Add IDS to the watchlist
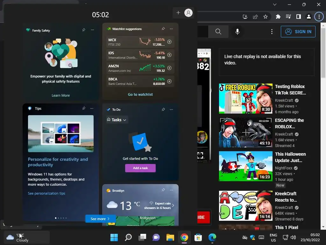326x245 pixels. [169, 55]
